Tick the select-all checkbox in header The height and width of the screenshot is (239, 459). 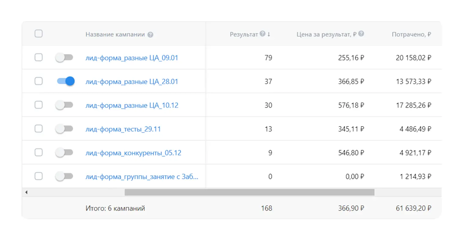click(39, 34)
